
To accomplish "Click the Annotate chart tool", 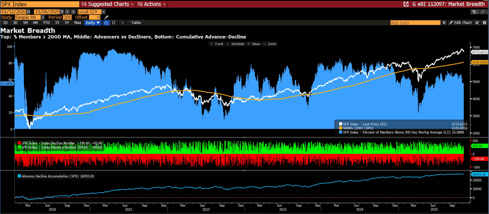I will tap(235, 44).
